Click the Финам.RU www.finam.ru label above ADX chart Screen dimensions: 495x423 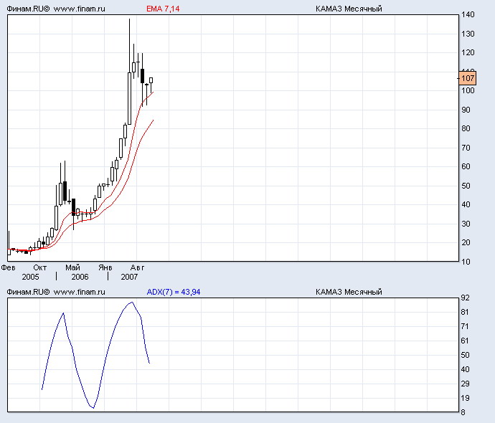pos(56,292)
